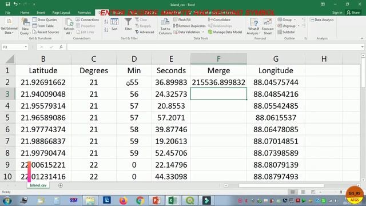Click Subtotal
Image resolution: width=366 pixels, height=206 pixels.
pyautogui.click(x=286, y=32)
